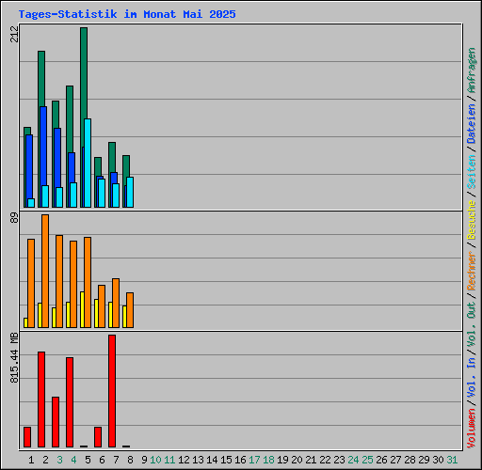This screenshot has height=470, width=482.
Task: Click the blue Dateien bar for day 2
Action: click(43, 157)
